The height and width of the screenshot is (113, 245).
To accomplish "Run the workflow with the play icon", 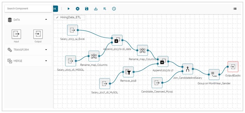I will (69, 9).
